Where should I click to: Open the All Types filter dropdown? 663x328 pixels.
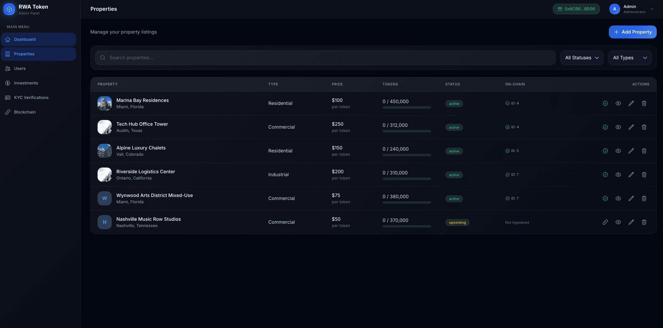(x=630, y=58)
